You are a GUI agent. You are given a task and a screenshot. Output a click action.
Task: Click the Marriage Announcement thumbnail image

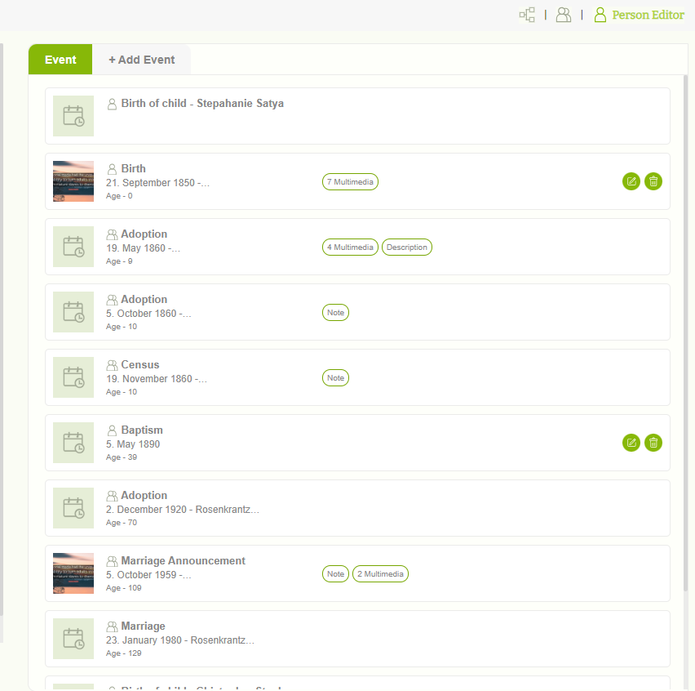(x=73, y=573)
